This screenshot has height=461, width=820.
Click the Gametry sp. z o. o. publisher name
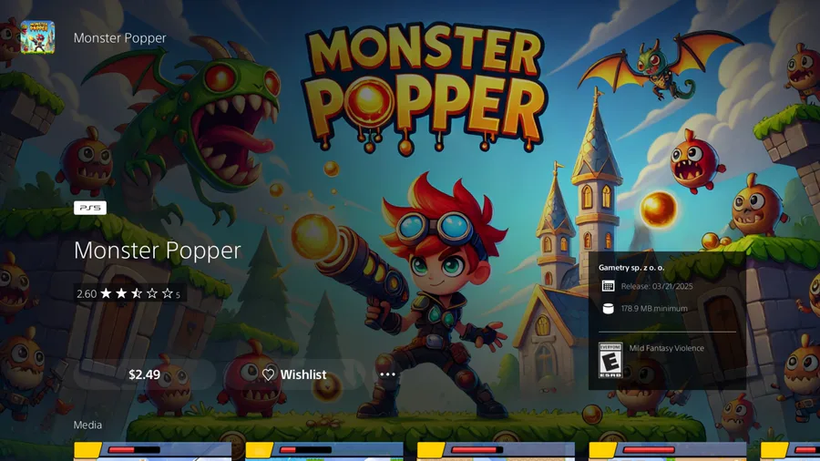(631, 267)
